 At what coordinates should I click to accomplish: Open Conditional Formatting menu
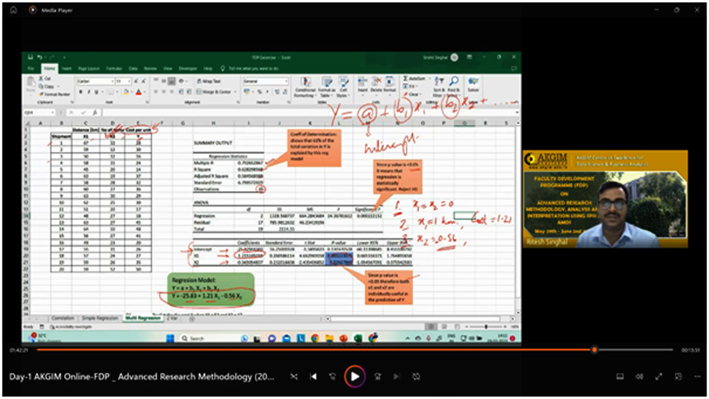305,87
